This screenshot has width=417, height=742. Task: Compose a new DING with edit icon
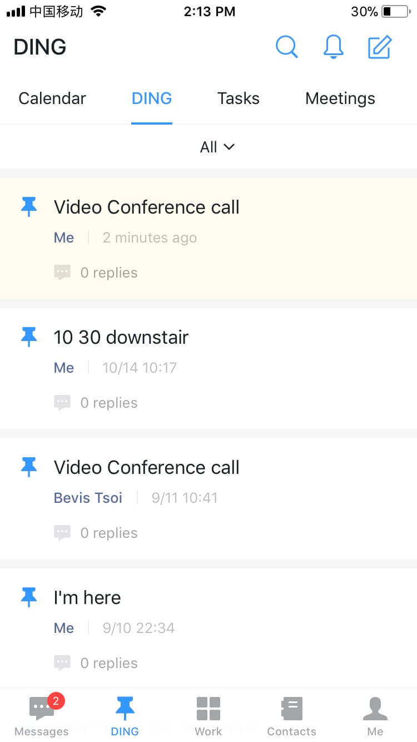click(x=380, y=47)
